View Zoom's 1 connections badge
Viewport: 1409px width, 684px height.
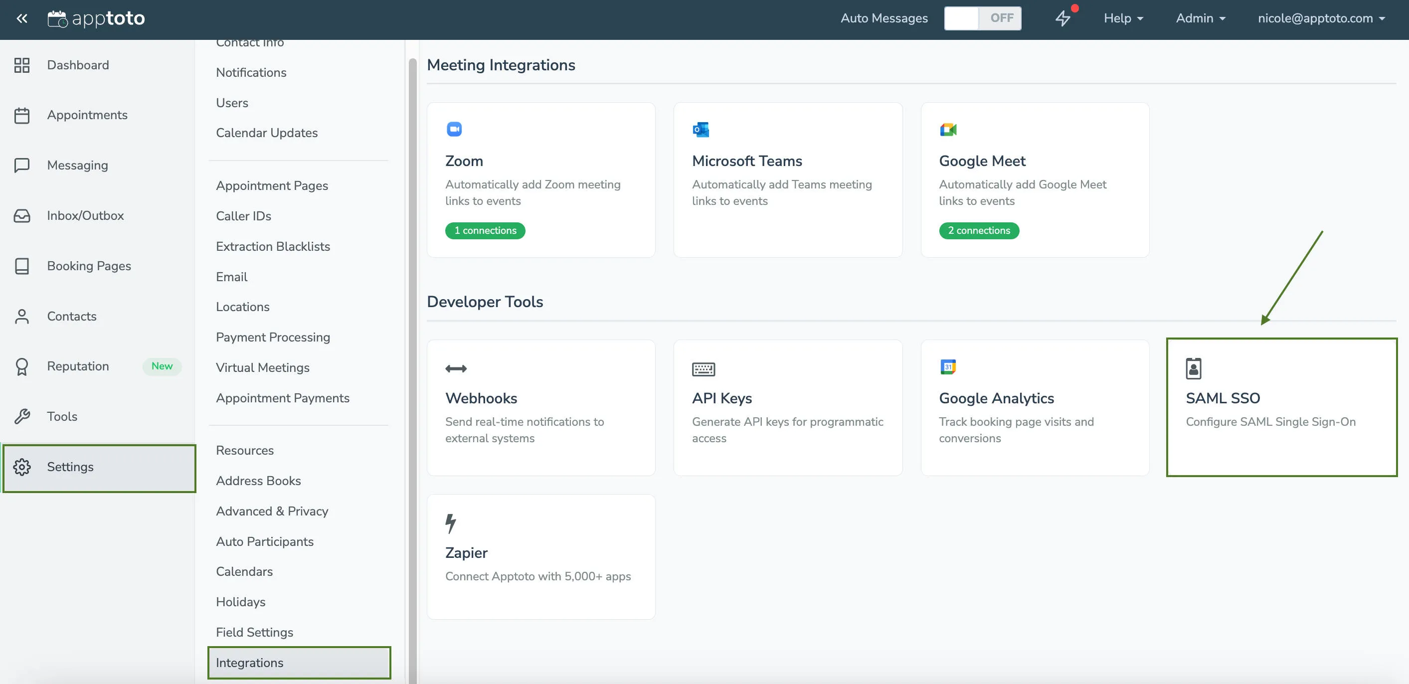485,230
